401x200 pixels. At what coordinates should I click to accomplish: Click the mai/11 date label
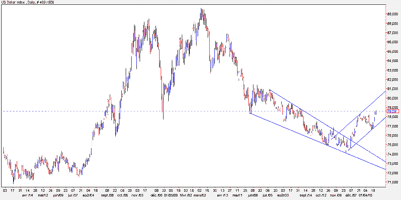coord(237,195)
